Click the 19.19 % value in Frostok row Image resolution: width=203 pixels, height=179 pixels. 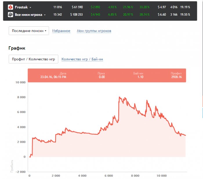coord(185,7)
